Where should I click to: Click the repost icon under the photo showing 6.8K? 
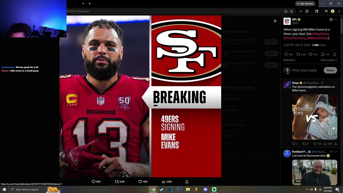tap(117, 181)
